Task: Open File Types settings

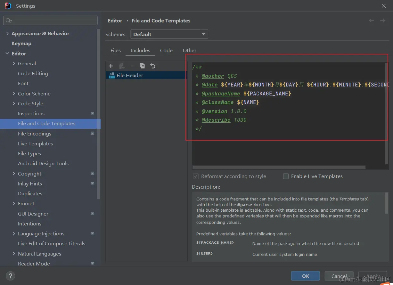Action: (x=29, y=153)
